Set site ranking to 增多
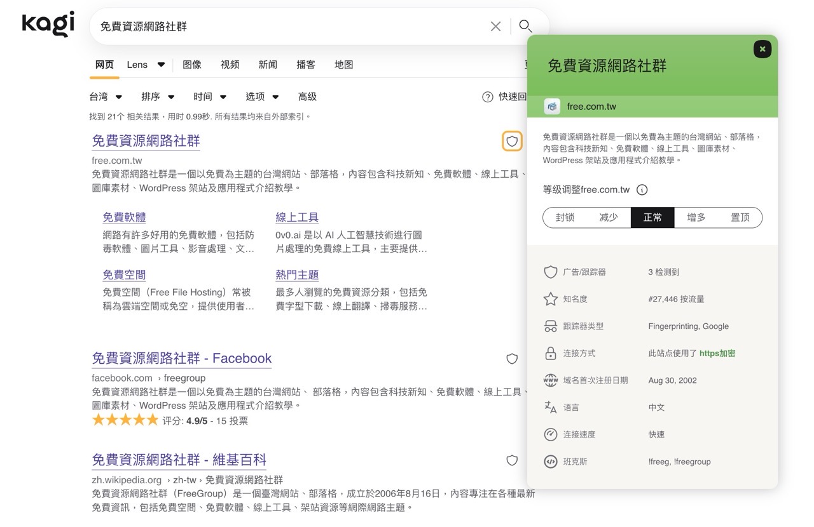Viewport: 814px width, 527px height. pos(696,217)
